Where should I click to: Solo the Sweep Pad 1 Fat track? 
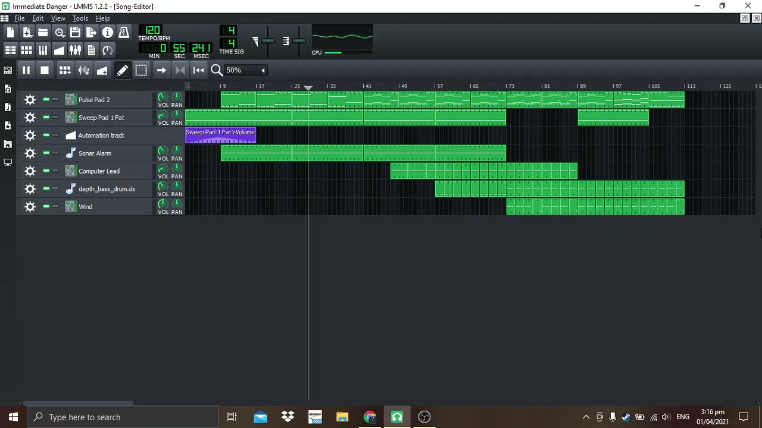point(55,117)
